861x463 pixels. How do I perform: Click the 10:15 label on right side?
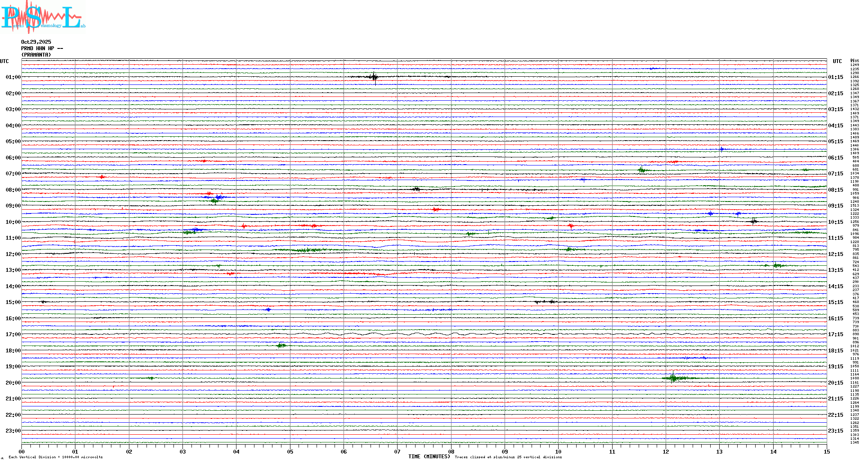click(x=835, y=222)
